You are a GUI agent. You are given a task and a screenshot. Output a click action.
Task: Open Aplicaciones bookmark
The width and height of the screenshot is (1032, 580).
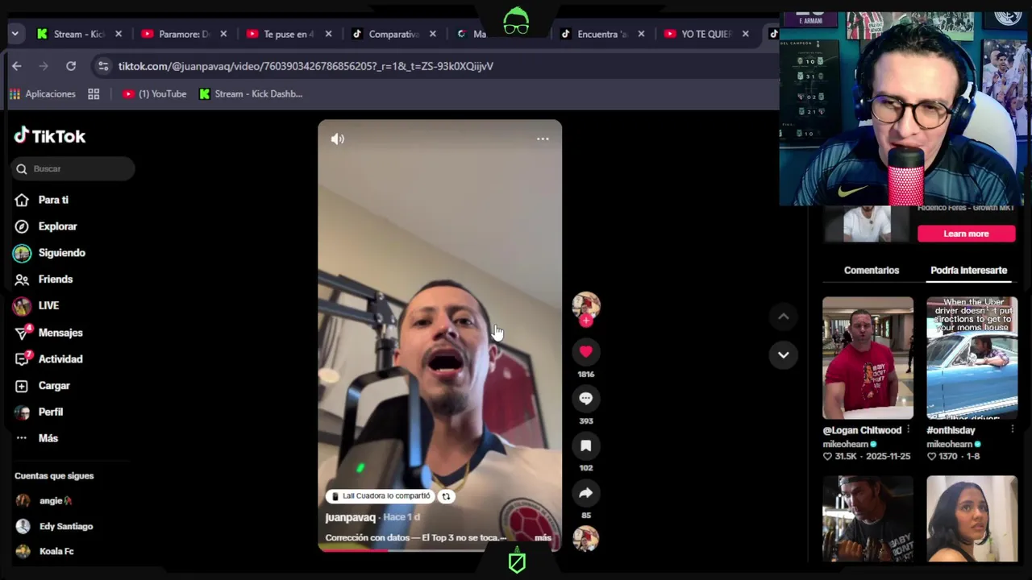click(42, 94)
